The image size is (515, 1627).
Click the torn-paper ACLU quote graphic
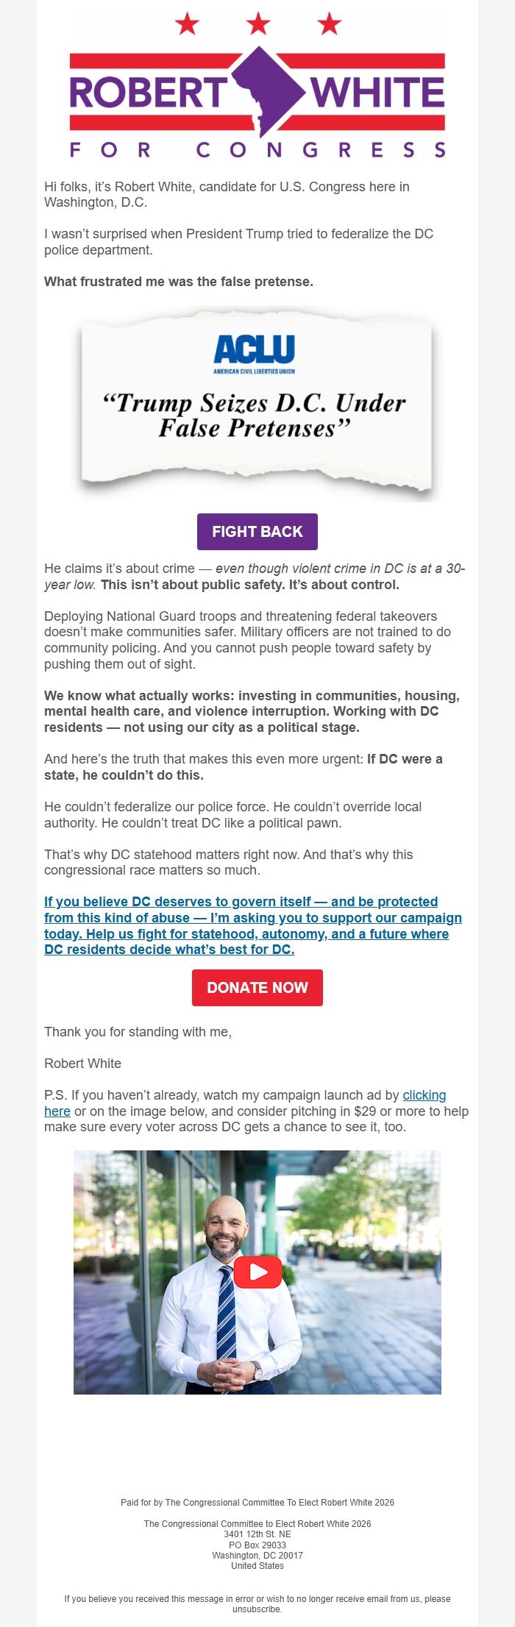click(x=256, y=401)
